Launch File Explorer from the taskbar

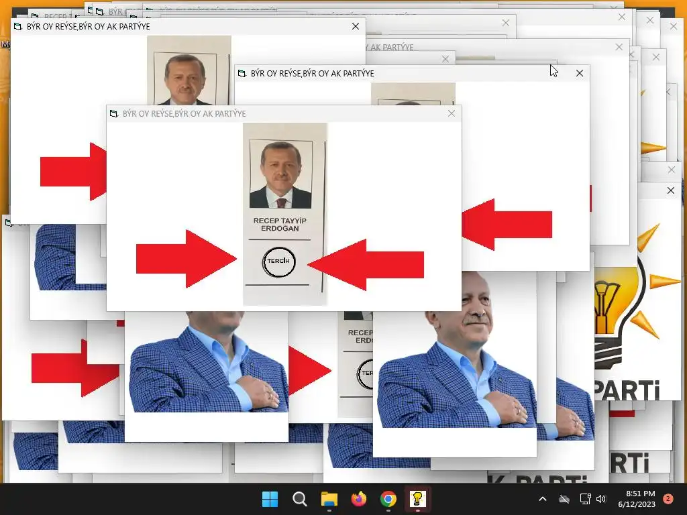329,499
